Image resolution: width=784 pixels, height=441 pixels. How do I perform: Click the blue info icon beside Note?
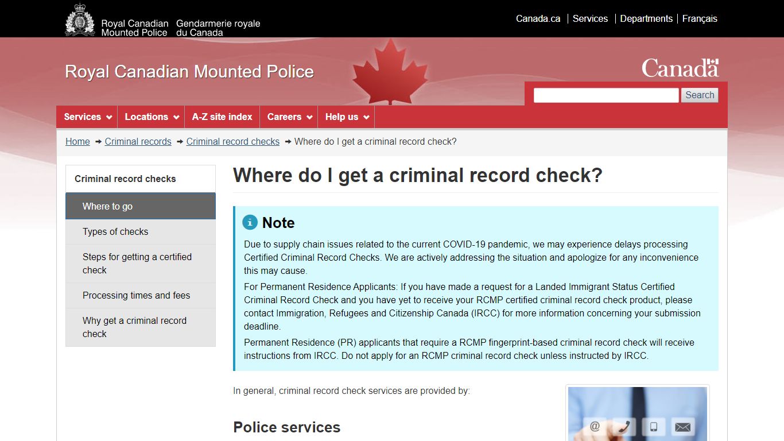pyautogui.click(x=250, y=222)
